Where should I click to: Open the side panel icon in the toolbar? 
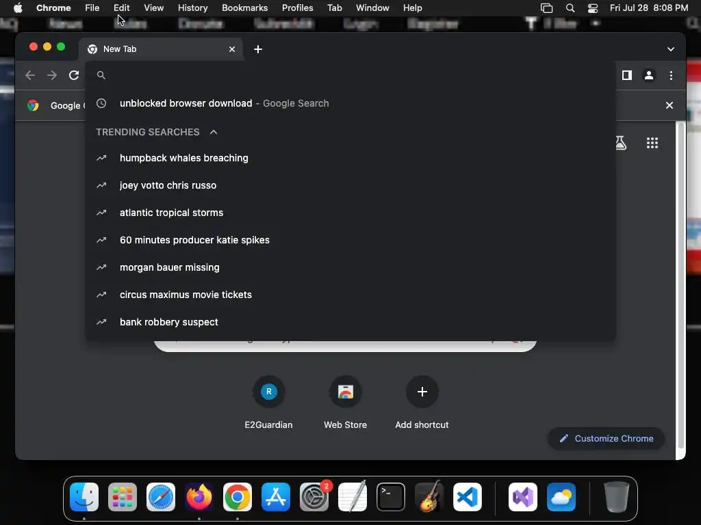pos(627,75)
